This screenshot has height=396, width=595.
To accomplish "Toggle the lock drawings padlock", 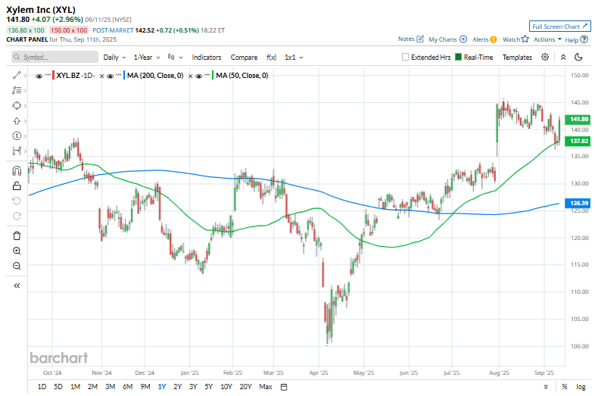I will (x=17, y=186).
